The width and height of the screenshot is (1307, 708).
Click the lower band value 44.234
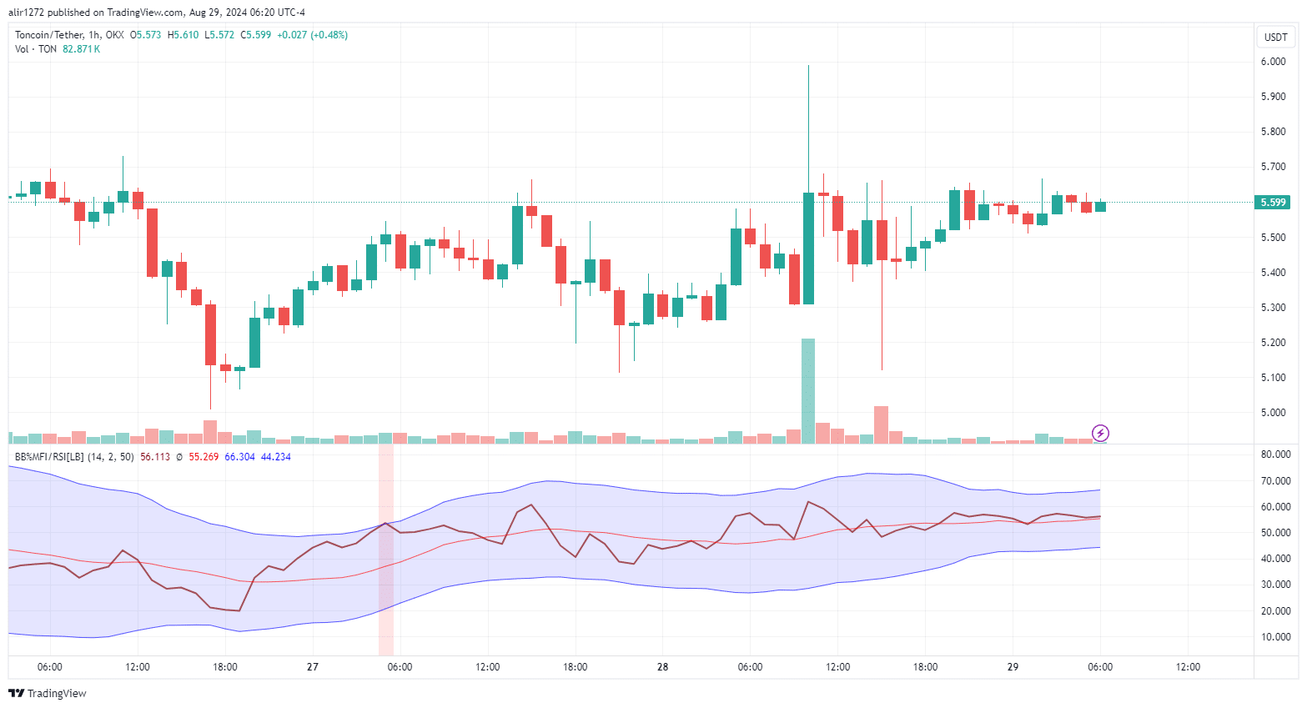[276, 457]
